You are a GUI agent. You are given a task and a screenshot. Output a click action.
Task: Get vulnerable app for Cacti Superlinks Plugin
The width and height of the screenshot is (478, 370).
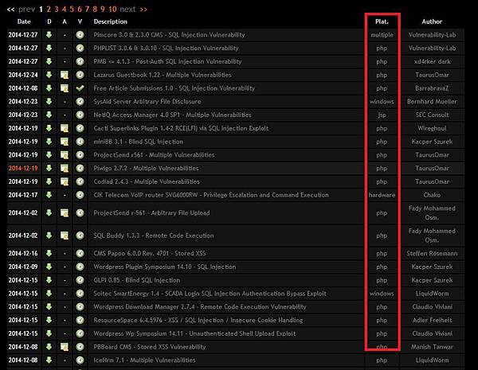click(x=65, y=128)
